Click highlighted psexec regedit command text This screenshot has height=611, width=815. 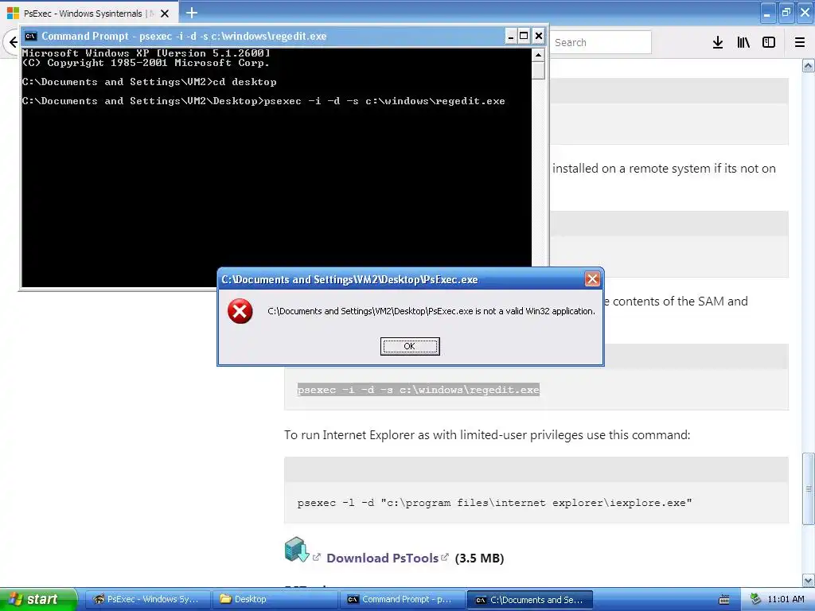tap(419, 390)
